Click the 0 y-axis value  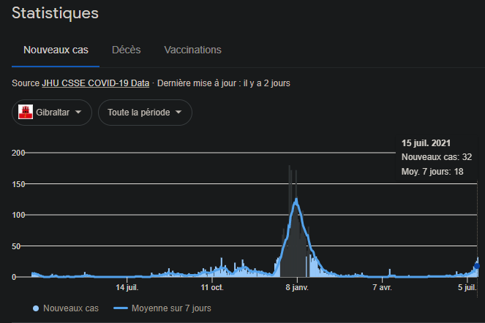(14, 277)
